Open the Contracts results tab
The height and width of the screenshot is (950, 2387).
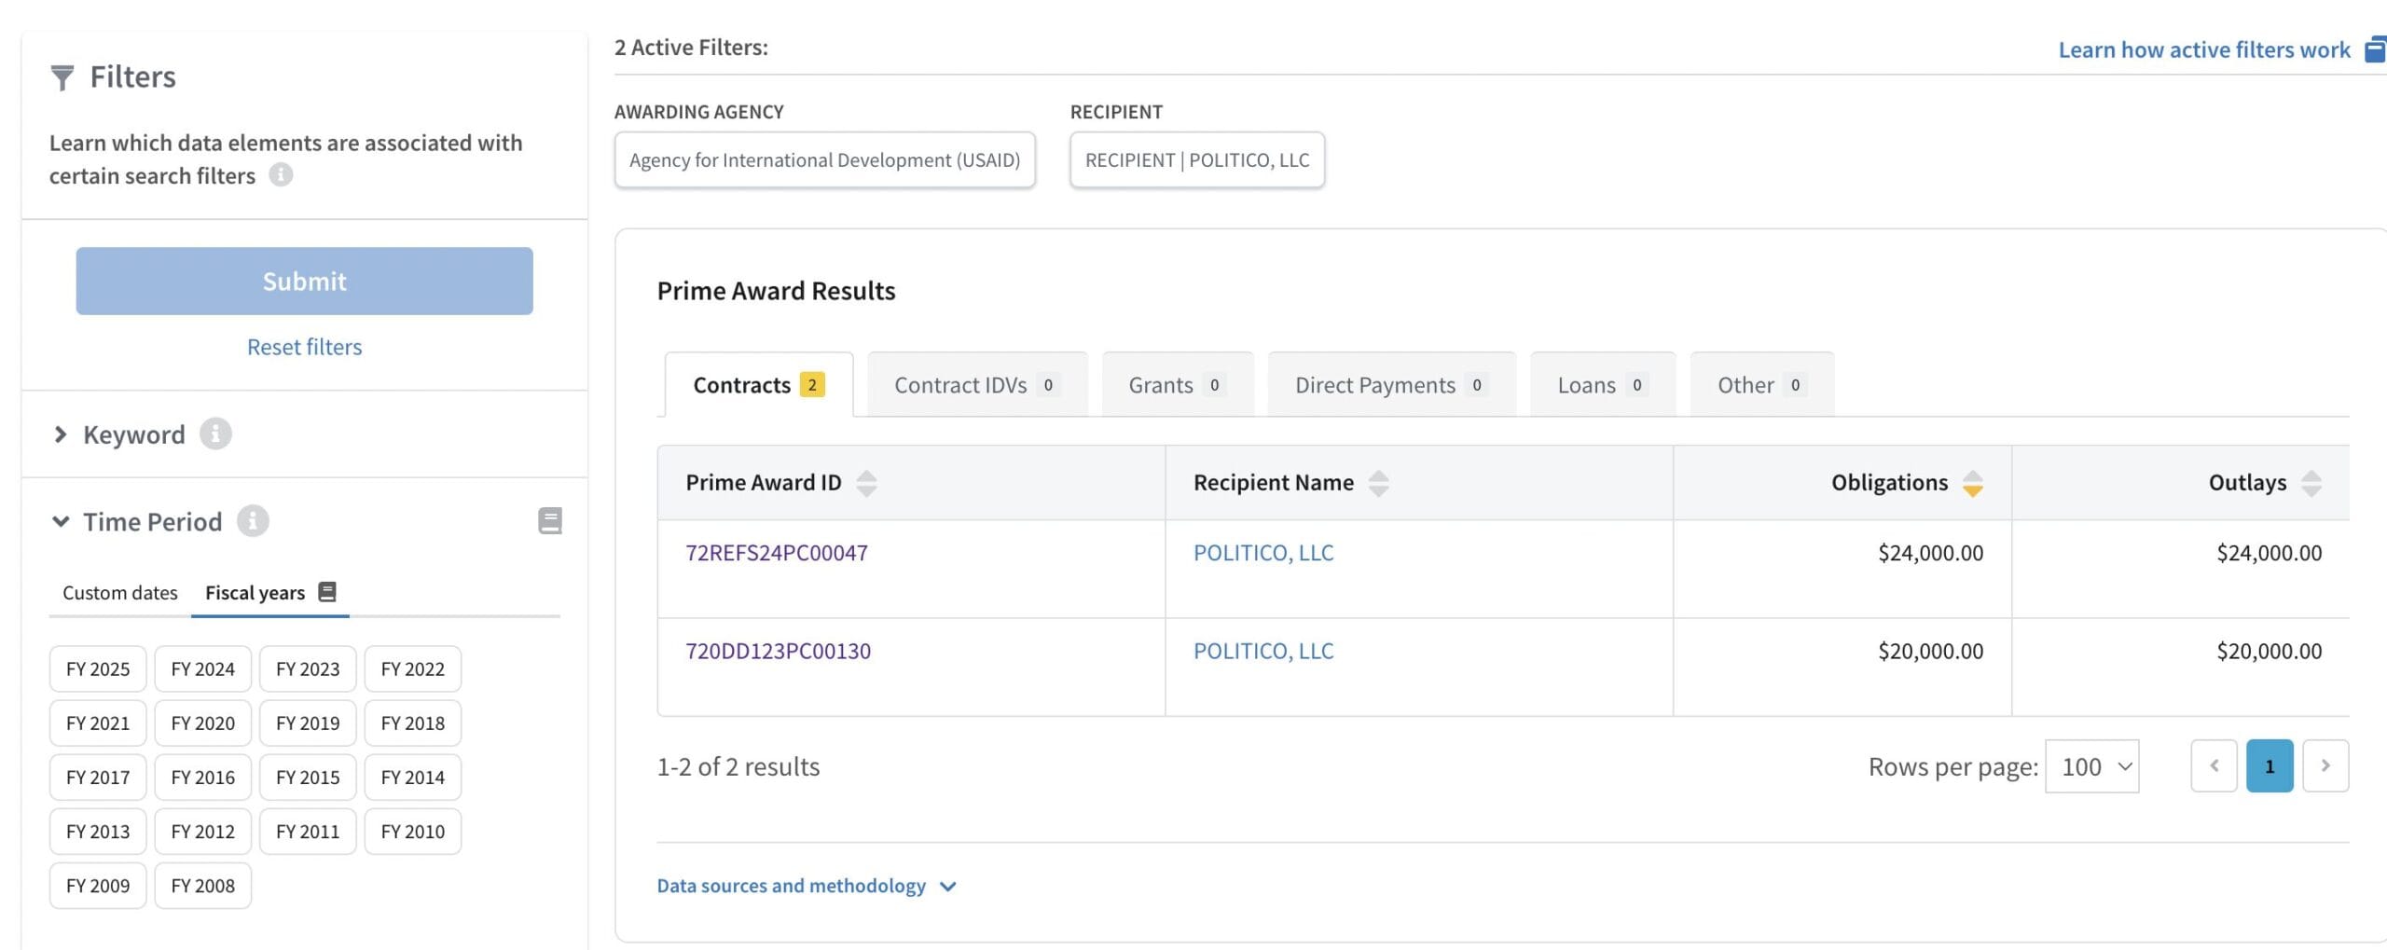point(759,385)
